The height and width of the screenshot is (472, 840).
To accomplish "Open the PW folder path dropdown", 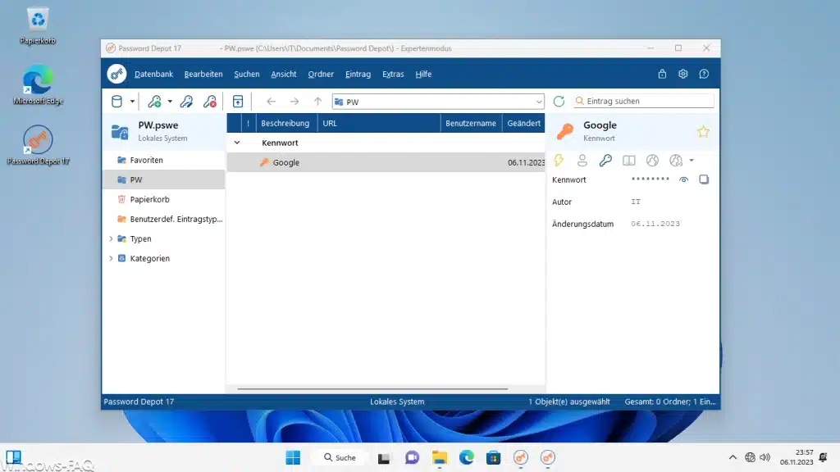I will [x=538, y=102].
